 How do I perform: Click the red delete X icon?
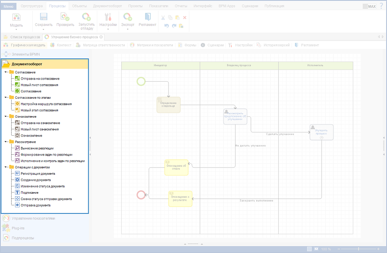(184, 18)
